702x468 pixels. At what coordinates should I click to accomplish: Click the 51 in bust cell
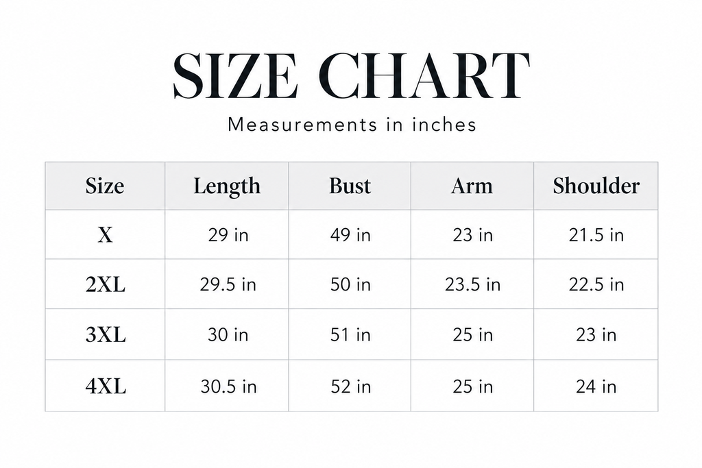click(350, 334)
